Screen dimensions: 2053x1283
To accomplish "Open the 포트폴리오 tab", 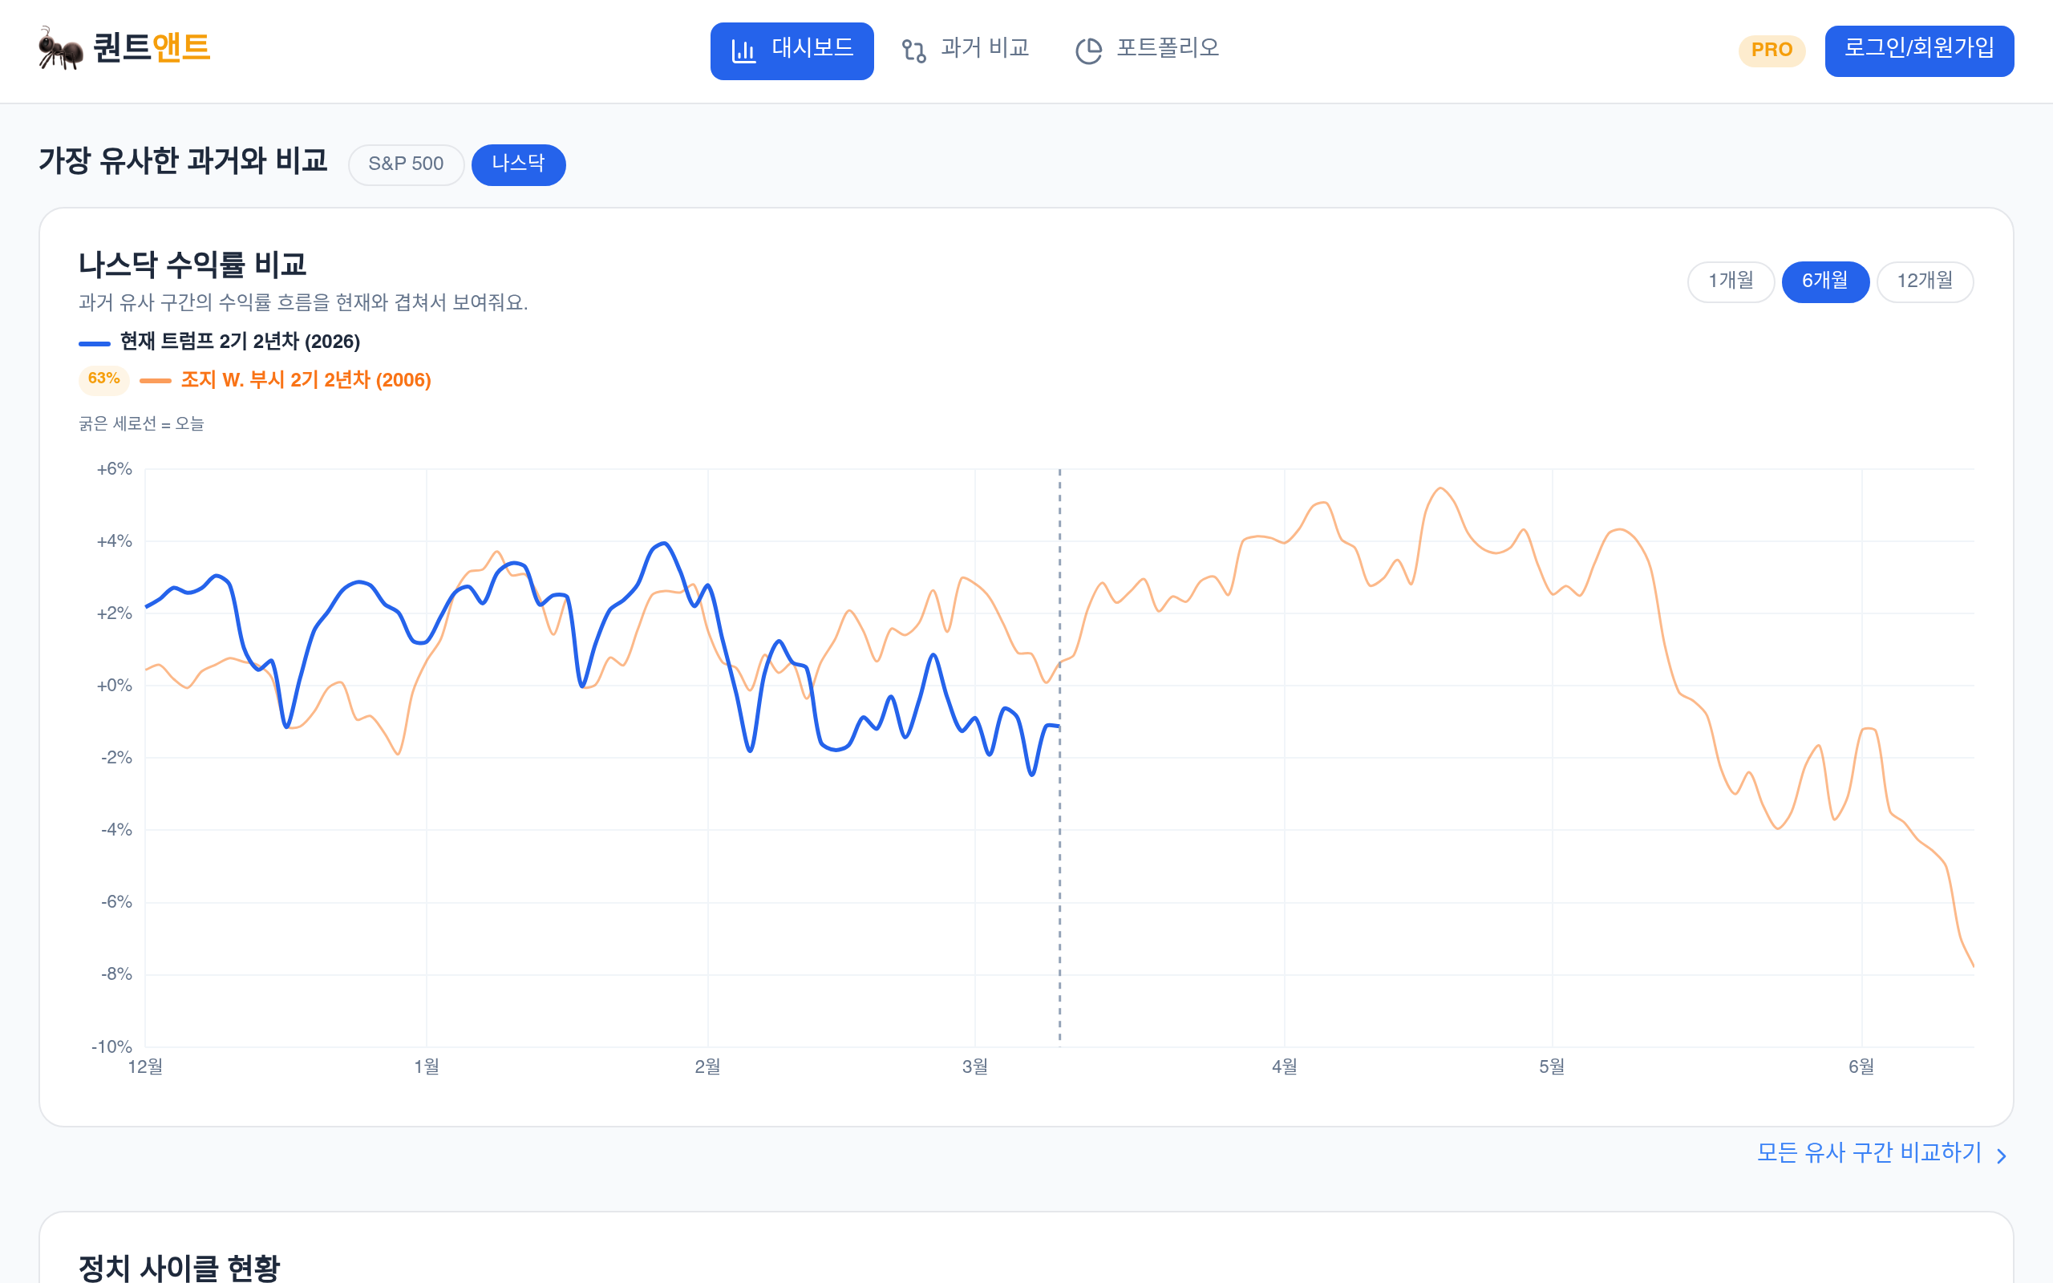I will click(x=1147, y=50).
